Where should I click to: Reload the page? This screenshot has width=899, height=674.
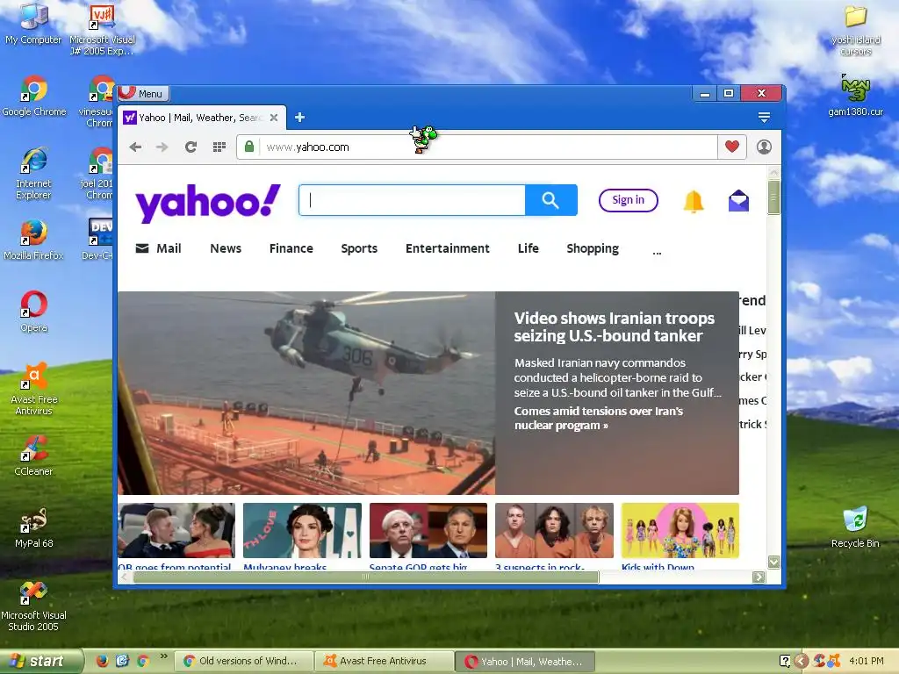click(191, 147)
